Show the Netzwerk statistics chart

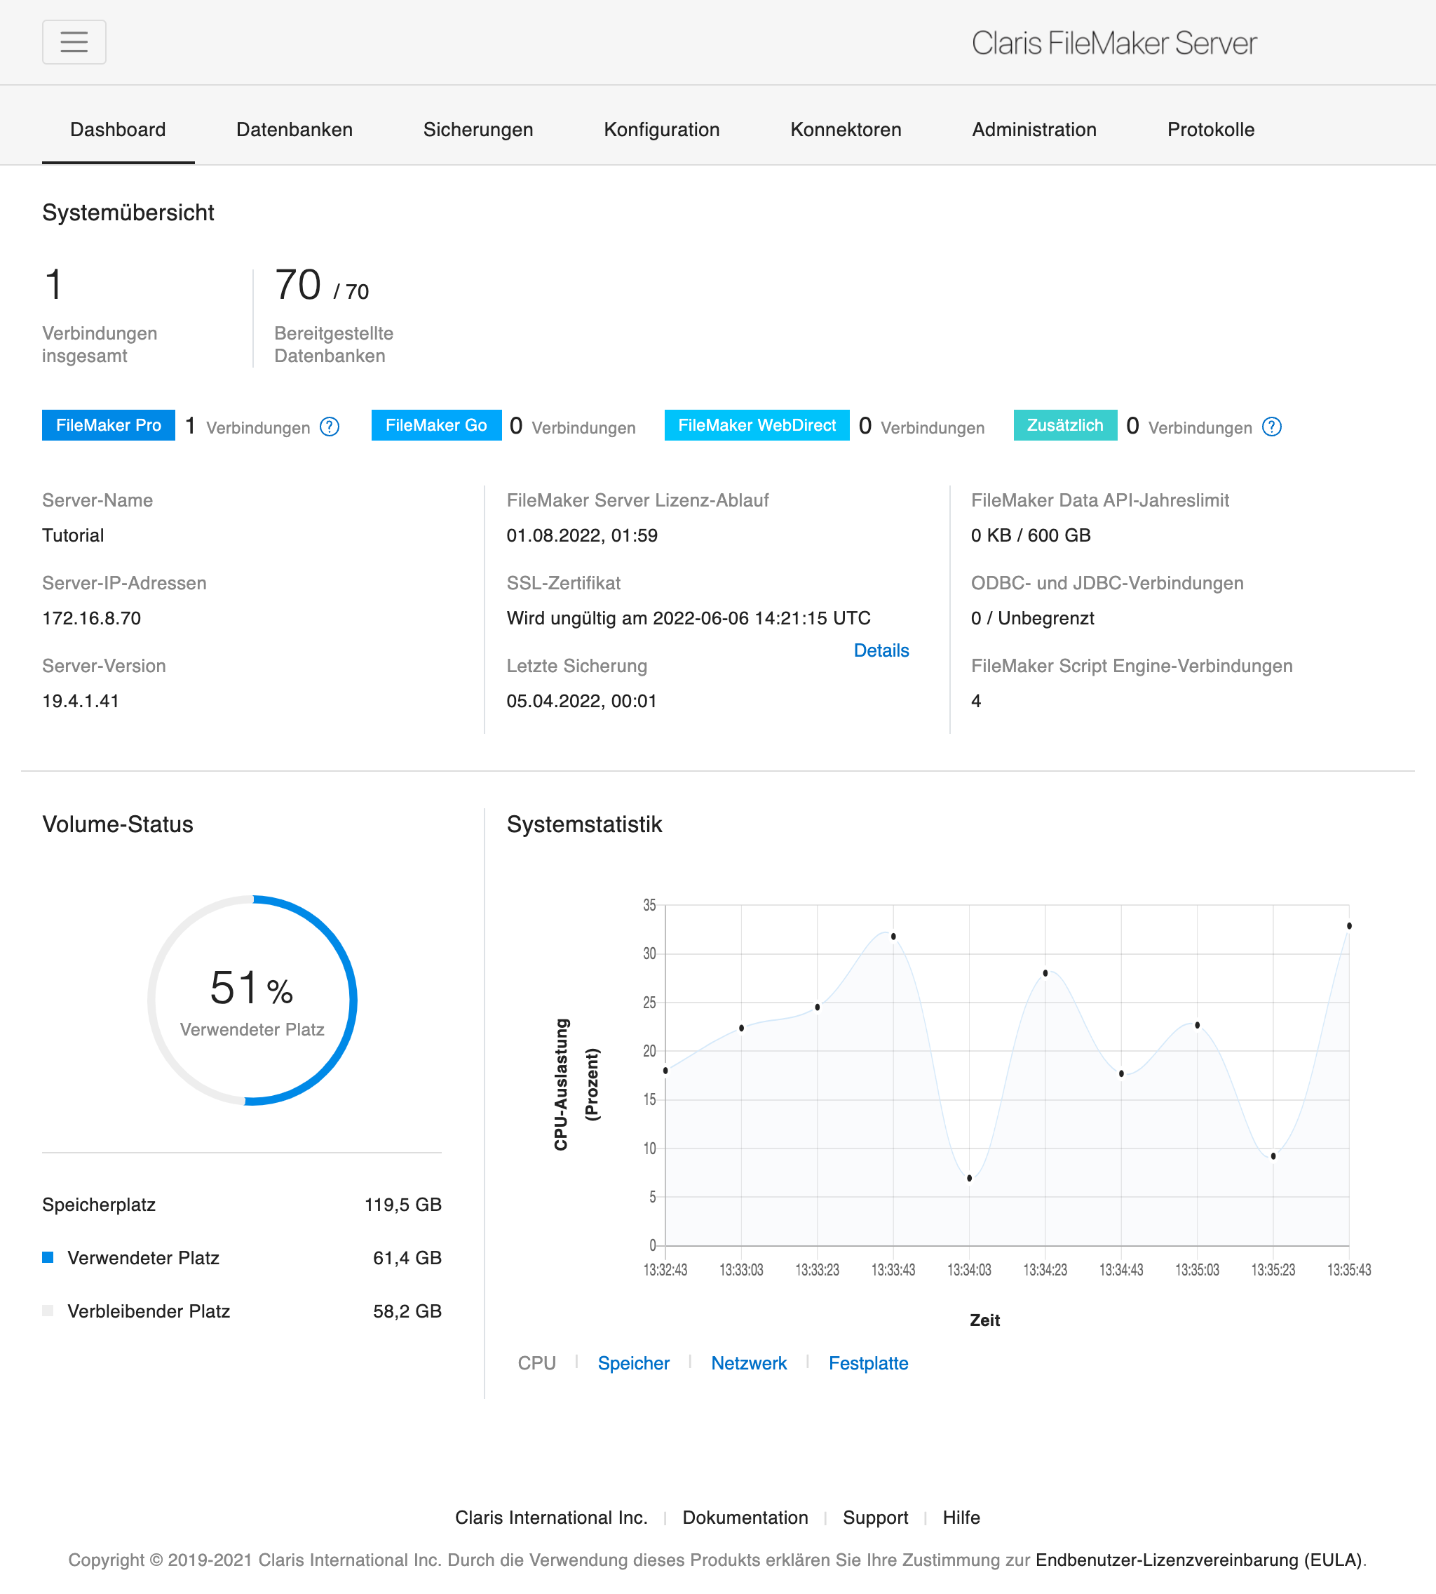point(749,1362)
